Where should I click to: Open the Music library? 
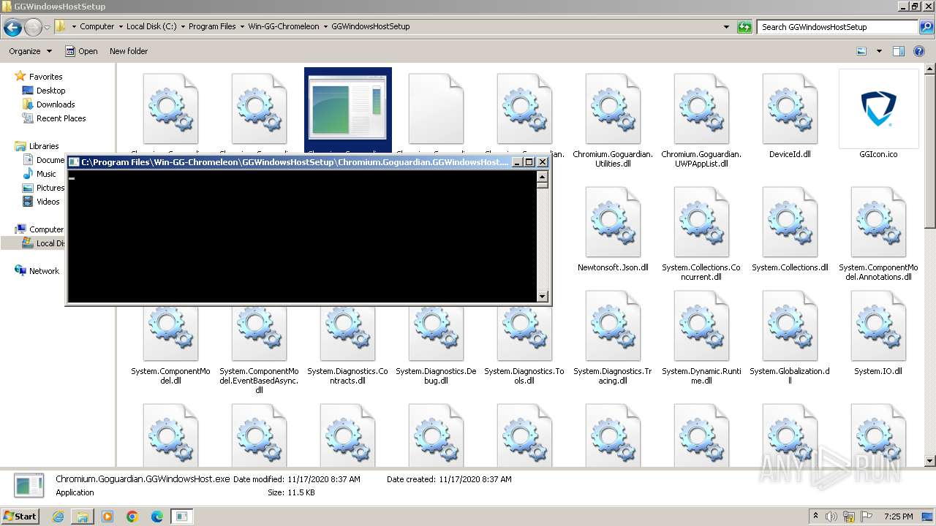[x=46, y=173]
